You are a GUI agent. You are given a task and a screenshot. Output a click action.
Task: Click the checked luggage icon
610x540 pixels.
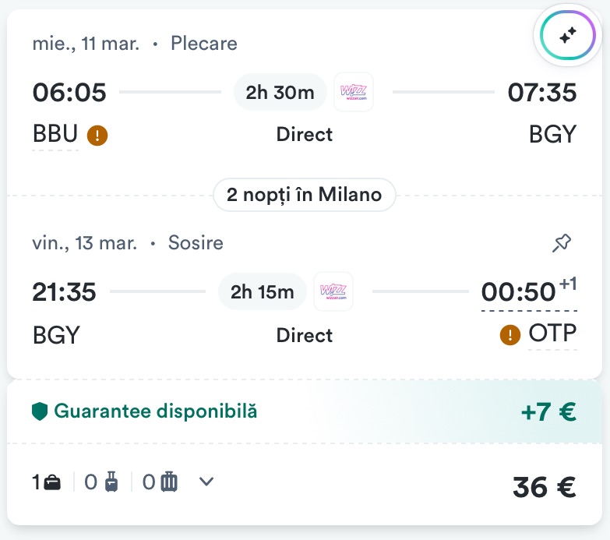tap(169, 483)
